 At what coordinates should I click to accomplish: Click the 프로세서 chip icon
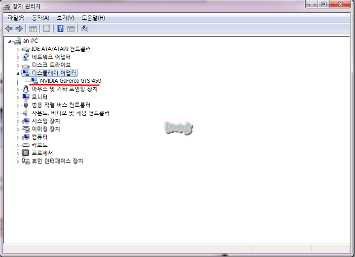[26, 153]
